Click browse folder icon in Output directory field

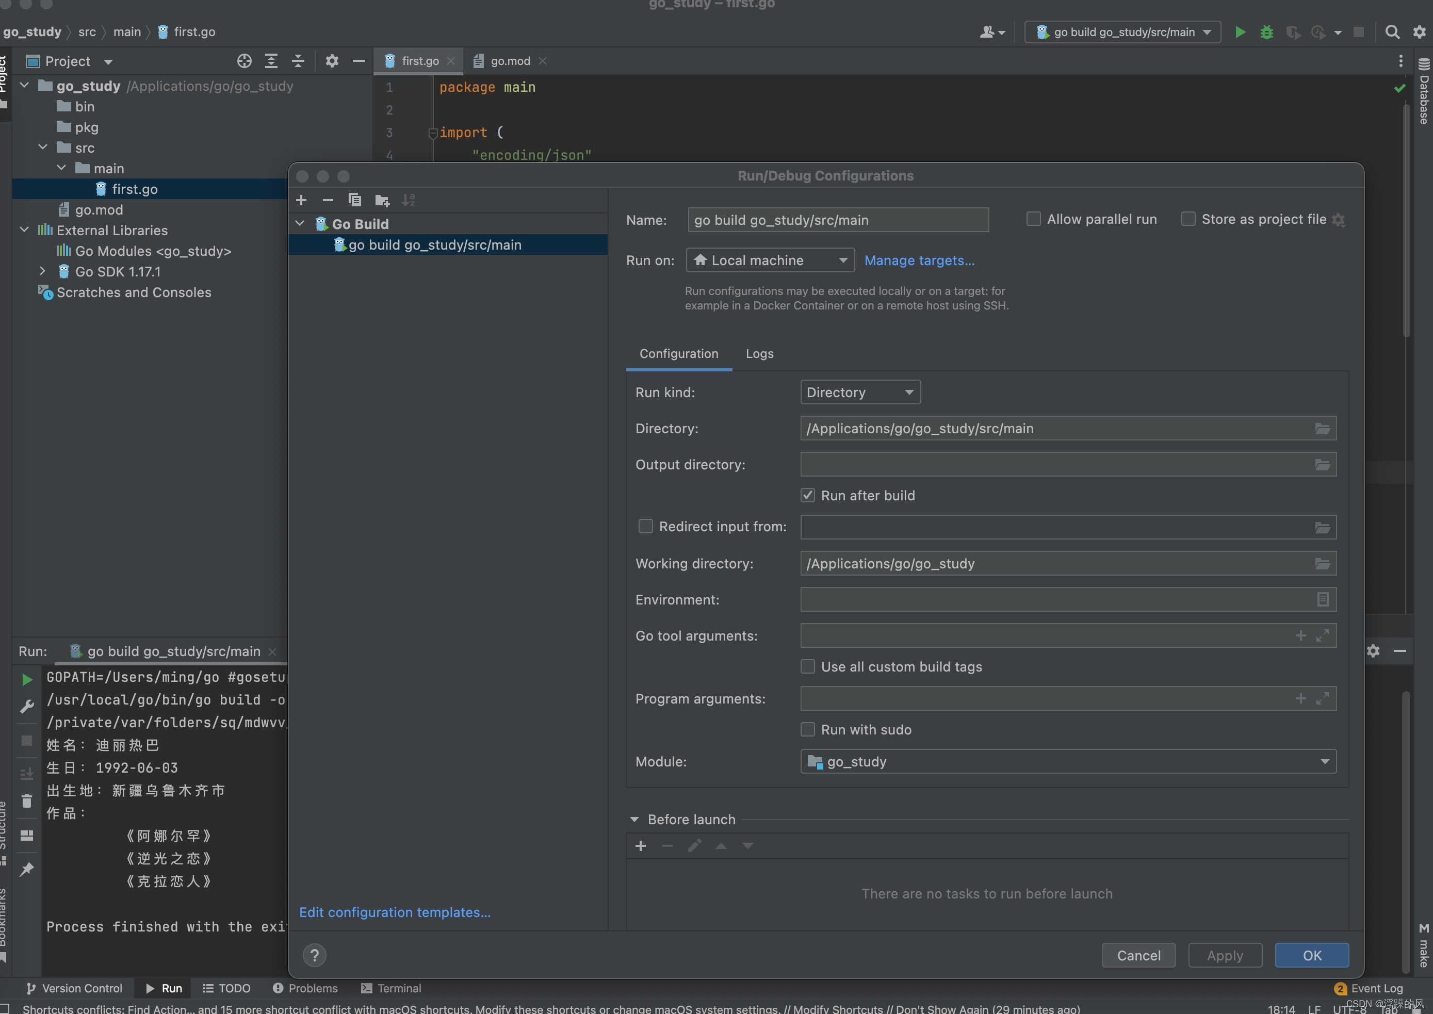pos(1322,465)
